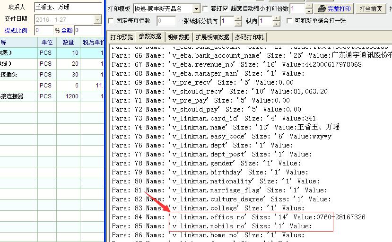Check 可和新单据合打一张 option
Viewport: 392px width, 242px height.
290,21
